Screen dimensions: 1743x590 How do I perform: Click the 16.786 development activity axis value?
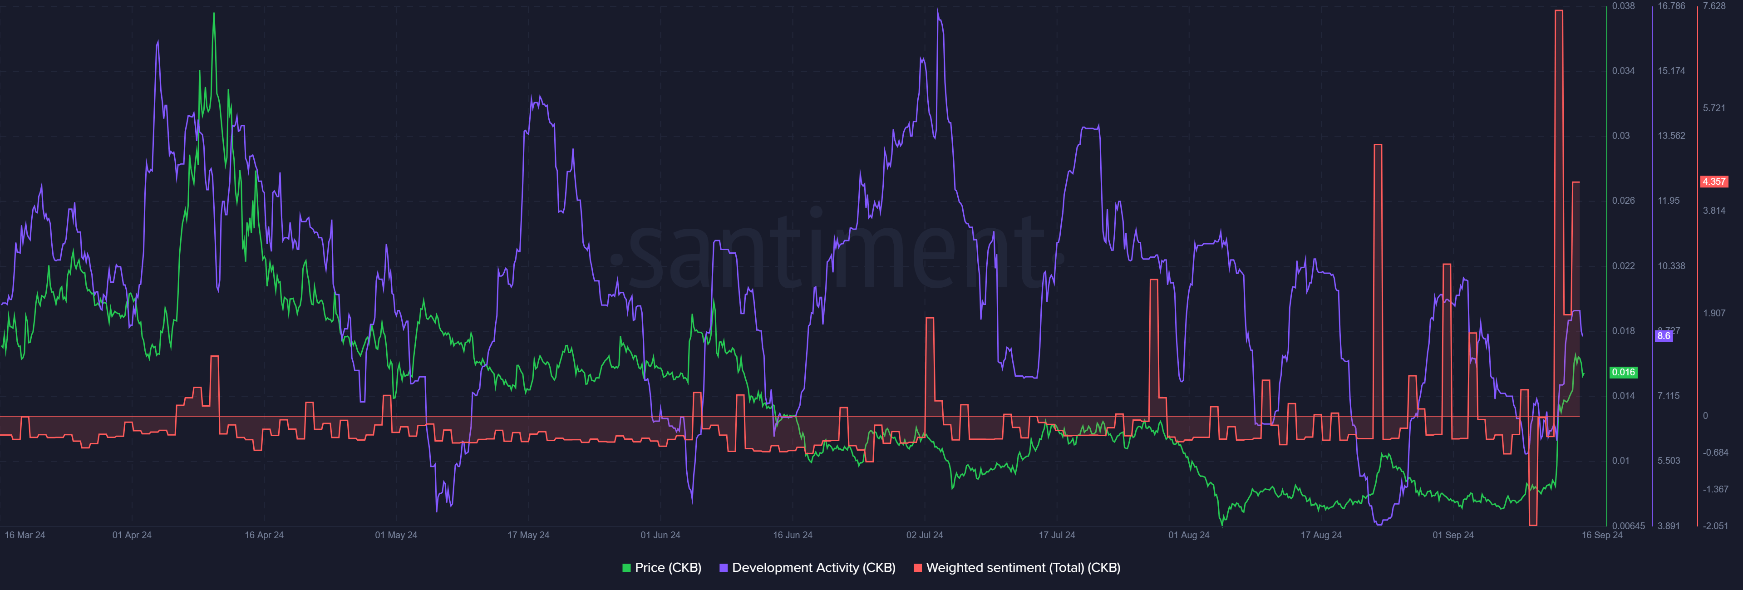point(1671,6)
